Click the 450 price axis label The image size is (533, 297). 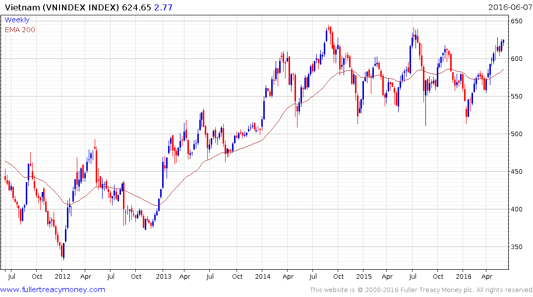click(x=516, y=172)
